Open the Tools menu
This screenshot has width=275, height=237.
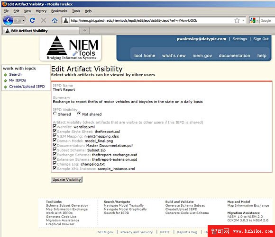click(x=76, y=11)
